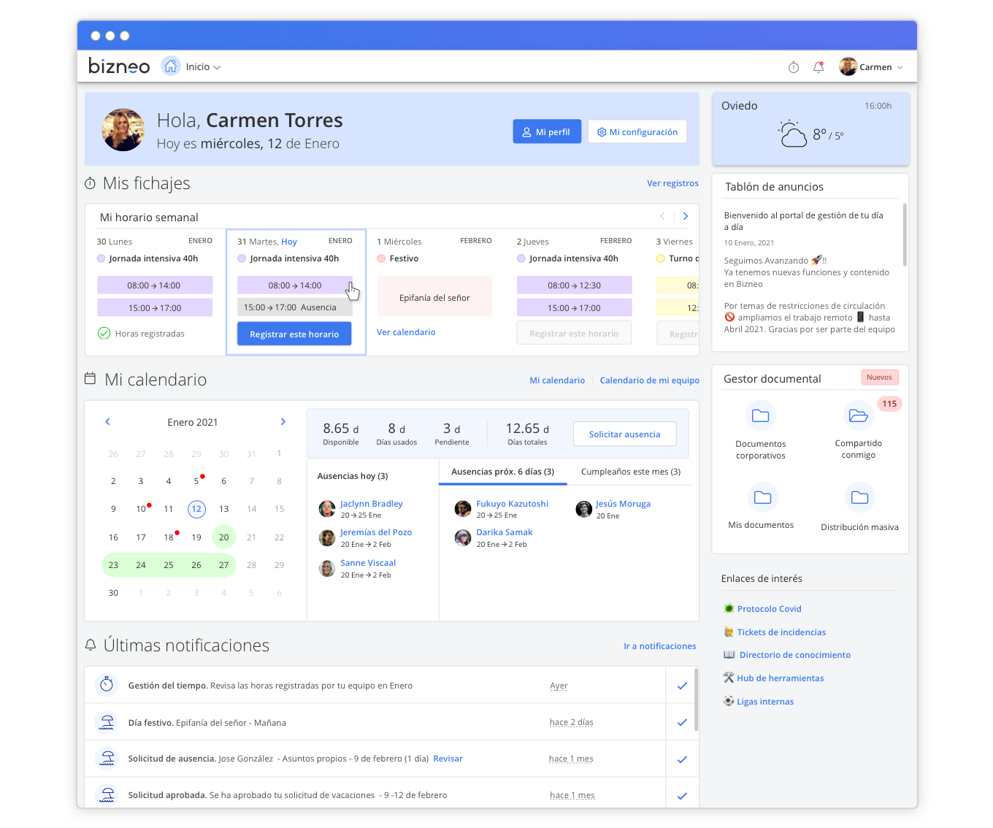The width and height of the screenshot is (993, 828).
Task: Click Solicitar ausencia button
Action: pos(624,434)
